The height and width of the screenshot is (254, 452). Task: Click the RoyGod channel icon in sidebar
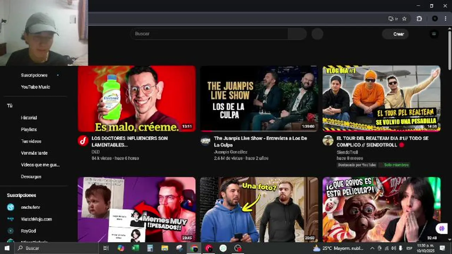[x=11, y=231]
